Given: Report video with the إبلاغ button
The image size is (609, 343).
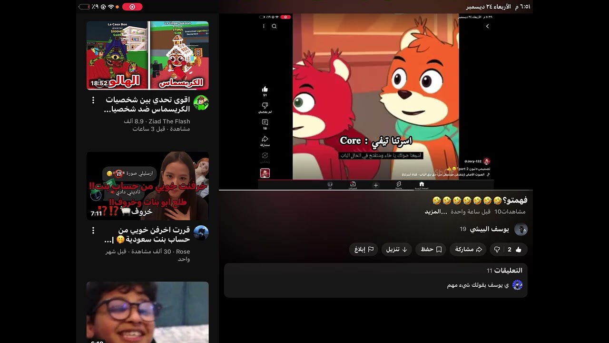Looking at the screenshot, I should (364, 249).
